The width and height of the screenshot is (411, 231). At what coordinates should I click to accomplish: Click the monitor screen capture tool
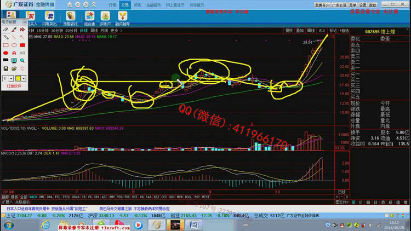[14, 61]
